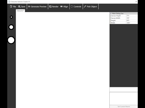Choose the medium circle control
Screen dimensions: 145x108
tap(11, 27)
